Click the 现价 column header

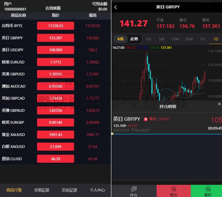(x=55, y=15)
